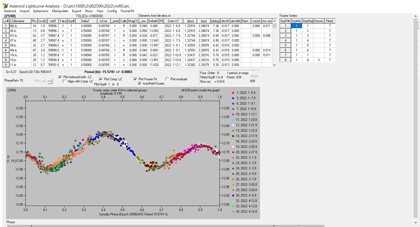The image size is (420, 227).
Task: Click the orange legend dot for 27; 2022-3-20.8
Action: tap(233, 185)
